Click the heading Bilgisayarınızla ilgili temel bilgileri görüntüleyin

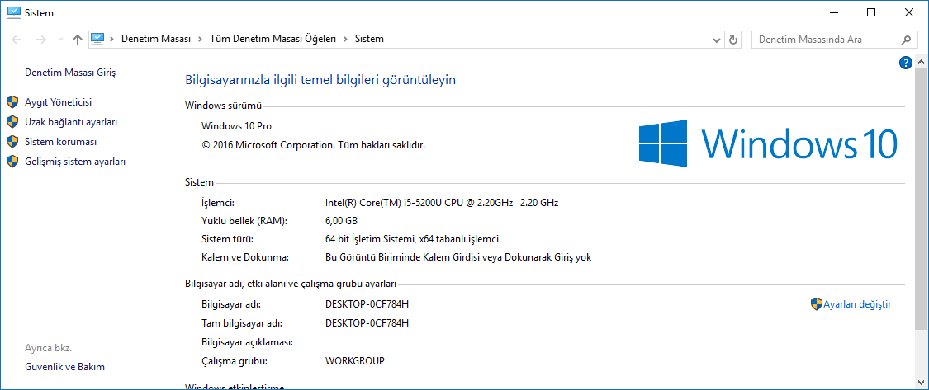pyautogui.click(x=320, y=80)
